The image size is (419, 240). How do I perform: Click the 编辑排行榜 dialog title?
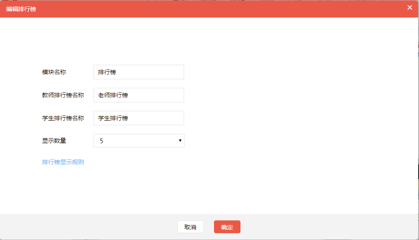tap(21, 9)
